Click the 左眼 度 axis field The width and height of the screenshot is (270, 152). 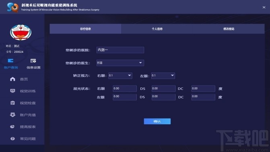(x=203, y=97)
